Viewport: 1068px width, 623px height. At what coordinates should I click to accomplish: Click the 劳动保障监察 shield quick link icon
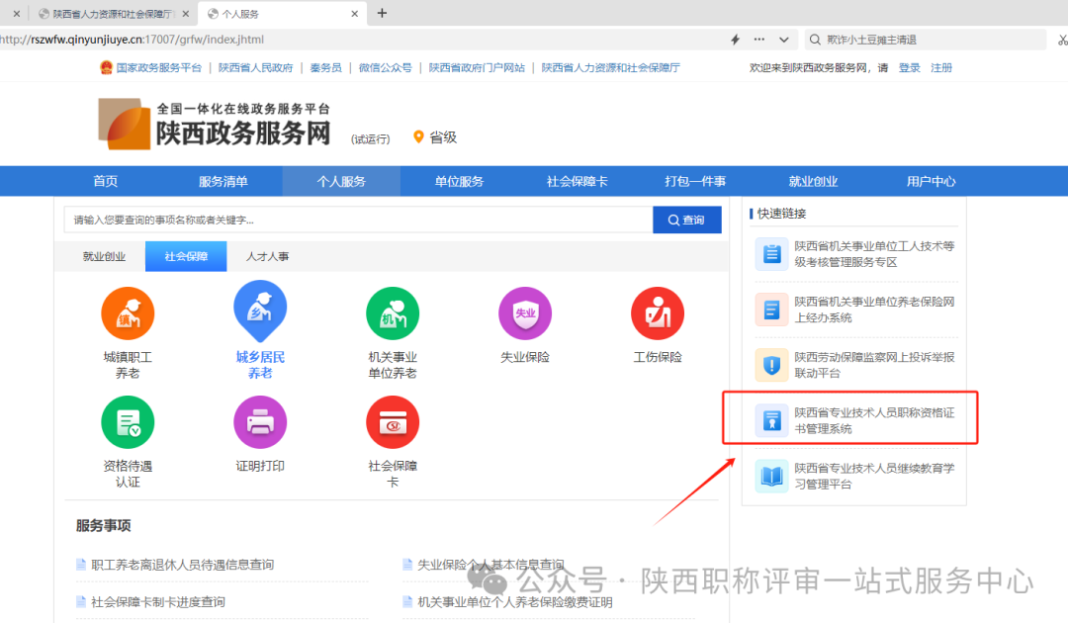coord(771,365)
